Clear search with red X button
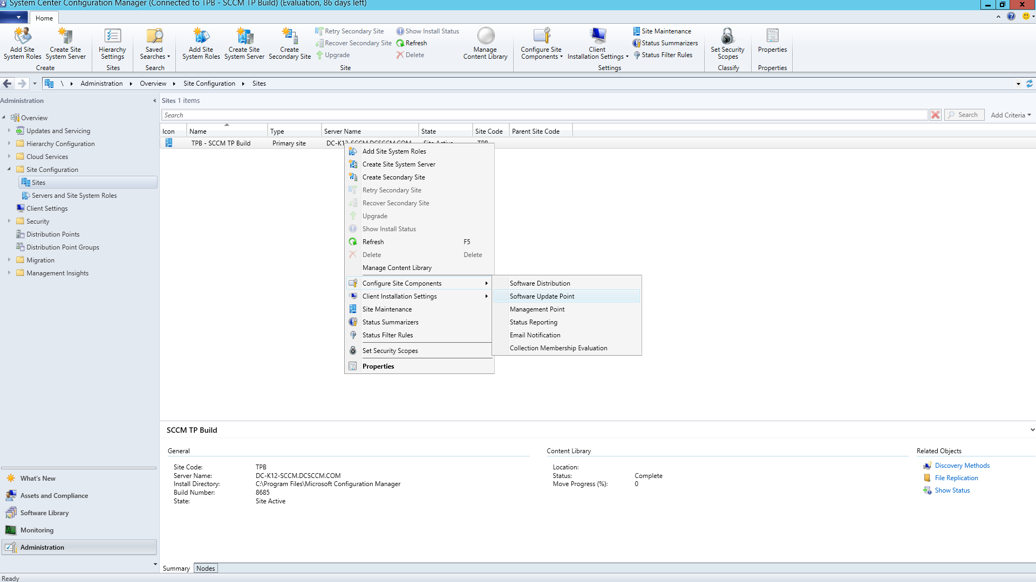 pos(935,115)
